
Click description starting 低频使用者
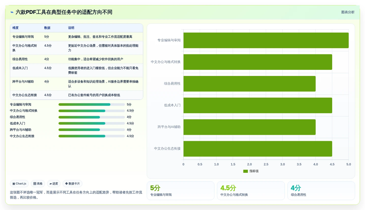click(x=103, y=70)
